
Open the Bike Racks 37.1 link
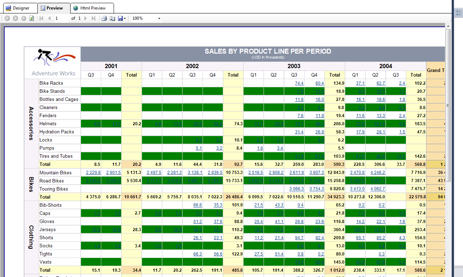(x=360, y=83)
